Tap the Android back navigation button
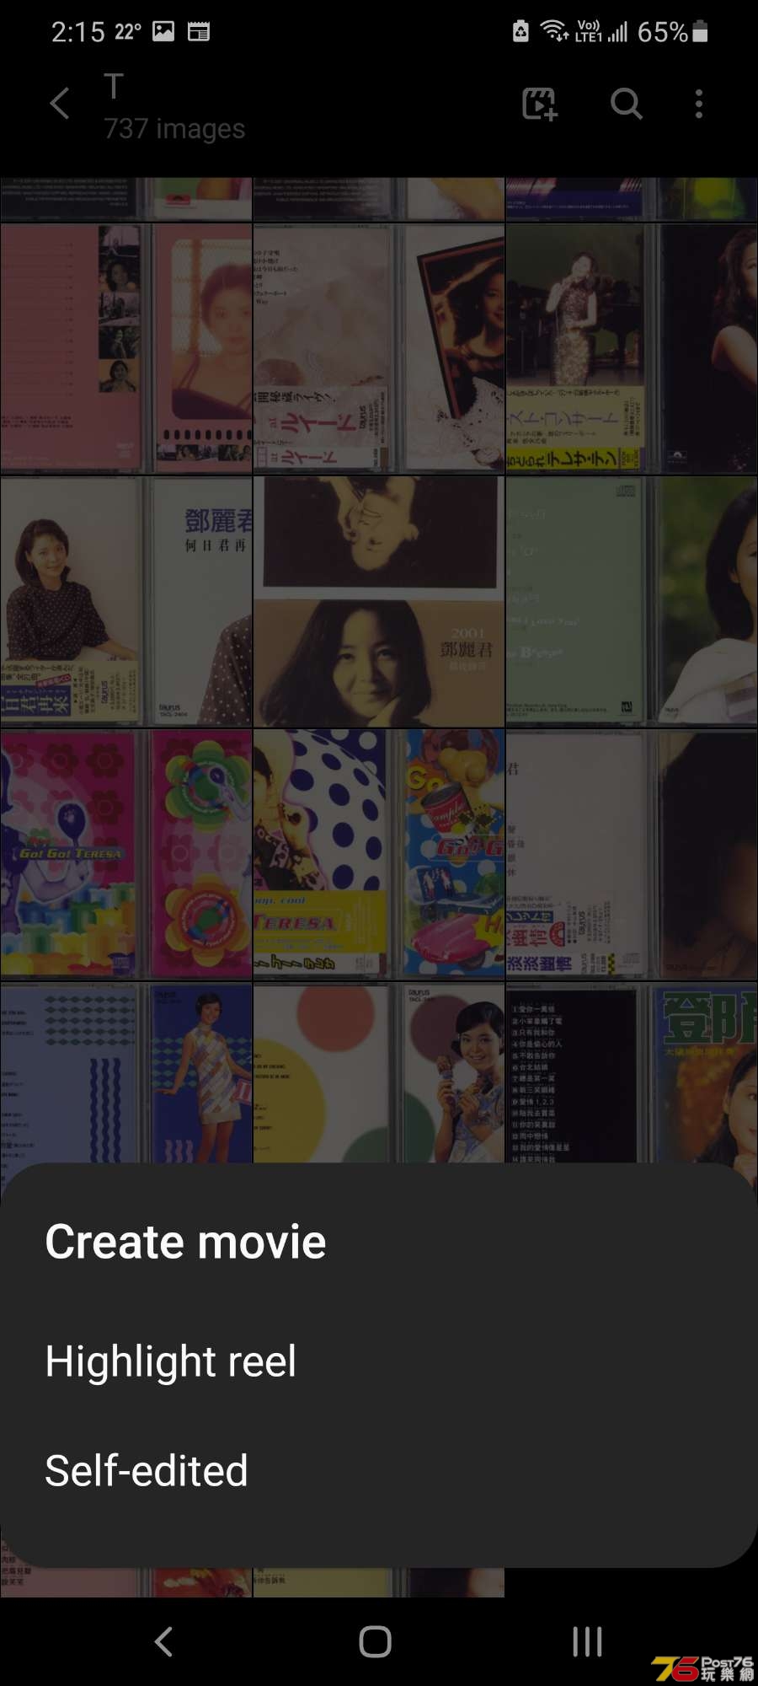Image resolution: width=758 pixels, height=1686 pixels. click(x=164, y=1641)
